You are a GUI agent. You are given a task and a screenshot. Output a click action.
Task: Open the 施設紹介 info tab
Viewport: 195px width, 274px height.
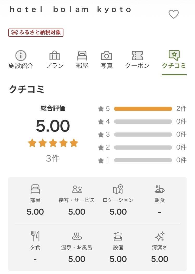21,60
